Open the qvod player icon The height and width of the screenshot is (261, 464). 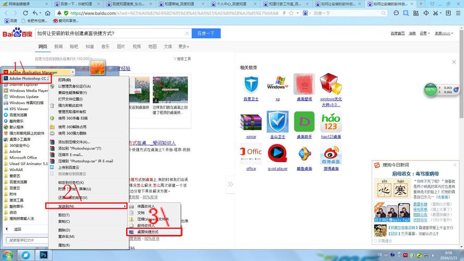(x=278, y=153)
